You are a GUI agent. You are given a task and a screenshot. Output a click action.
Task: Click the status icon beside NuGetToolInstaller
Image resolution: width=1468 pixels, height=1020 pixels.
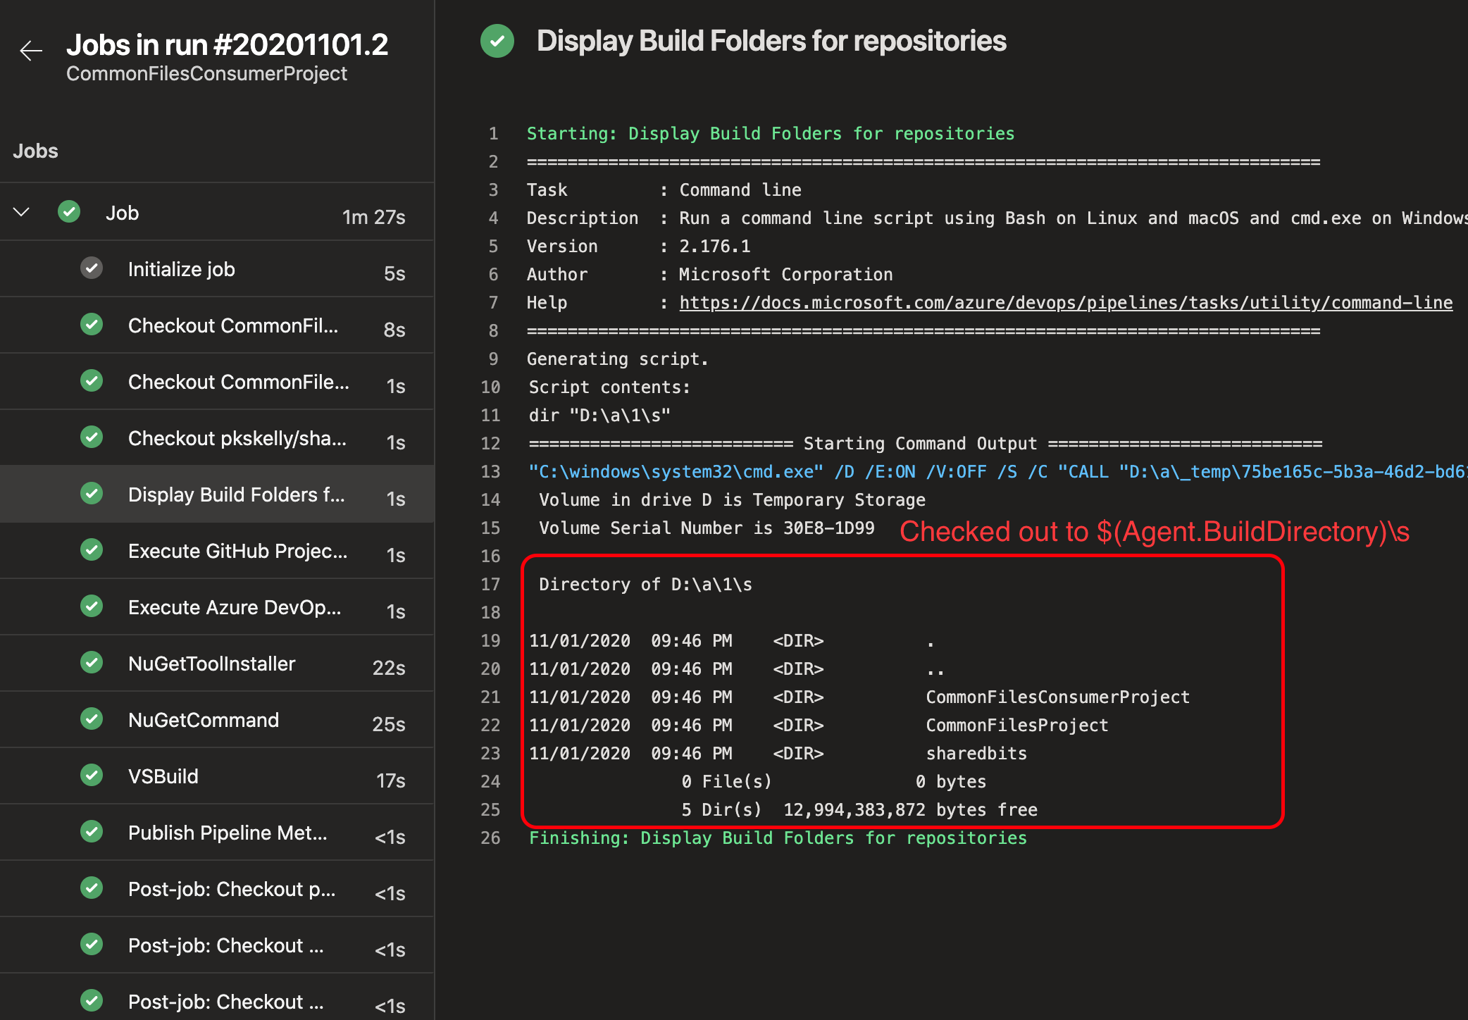92,662
